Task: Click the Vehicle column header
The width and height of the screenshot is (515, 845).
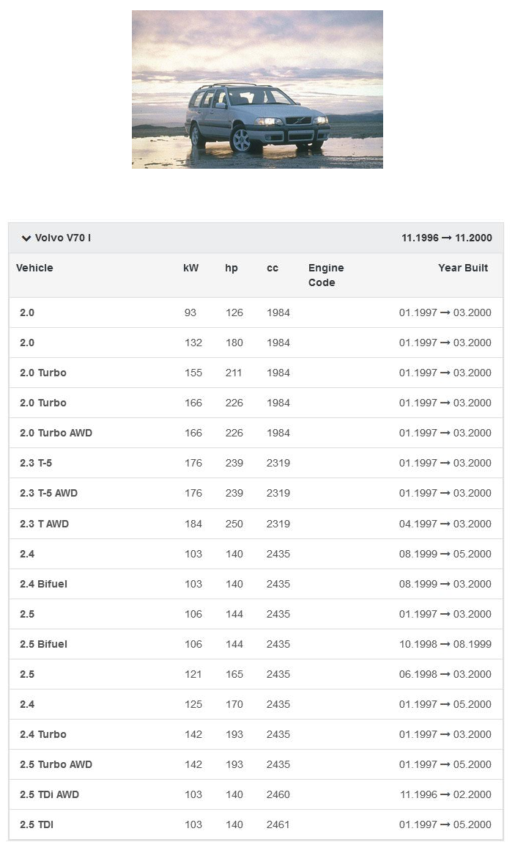Action: tap(34, 268)
